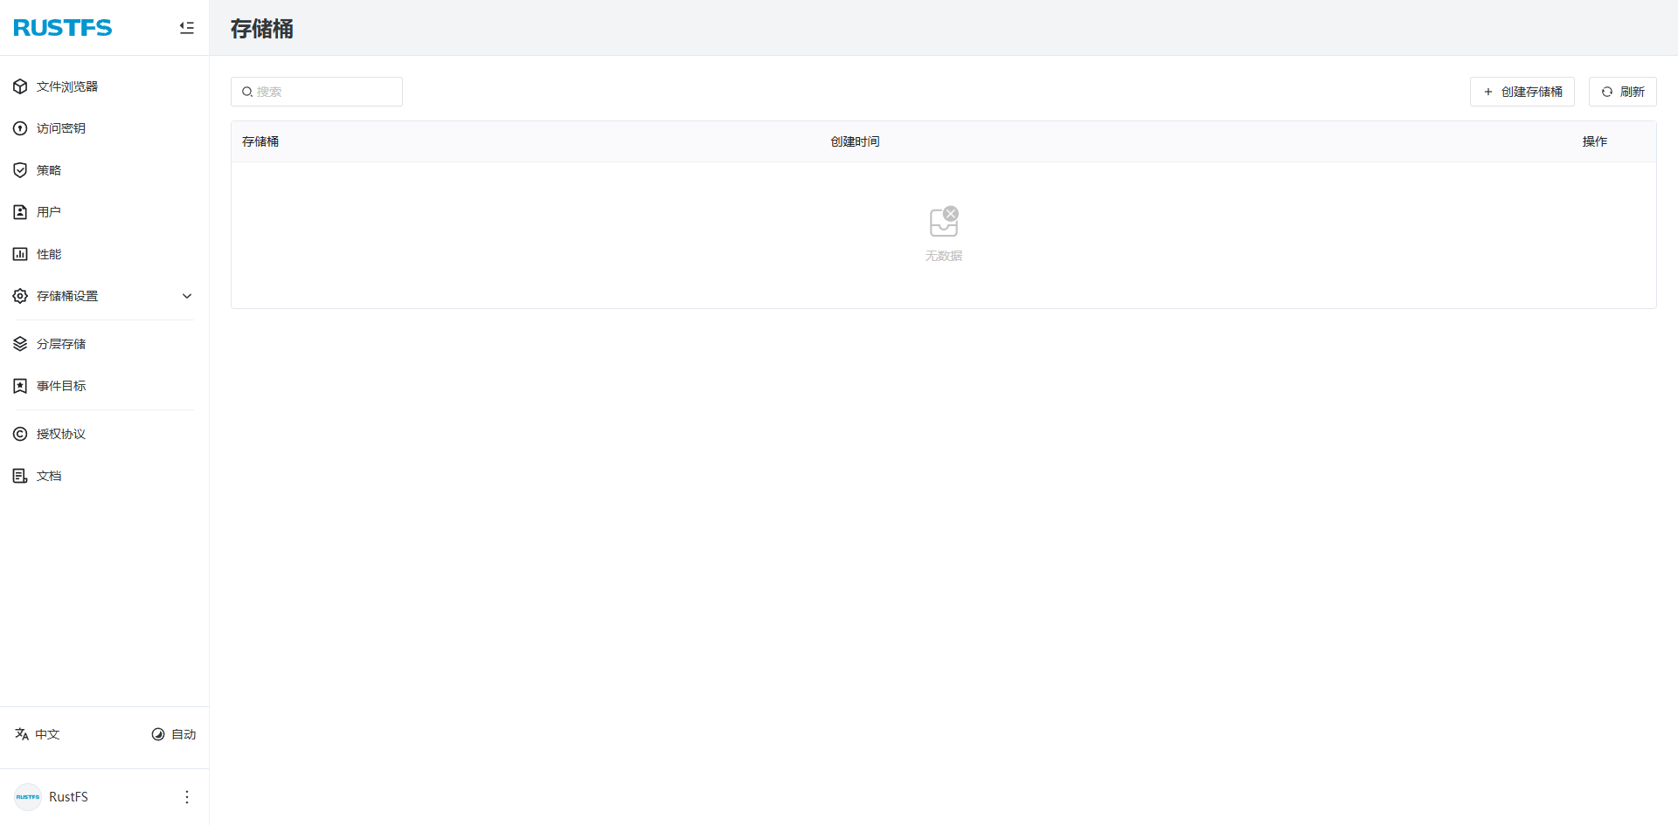
Task: Open the 中文 language selector
Action: [38, 734]
